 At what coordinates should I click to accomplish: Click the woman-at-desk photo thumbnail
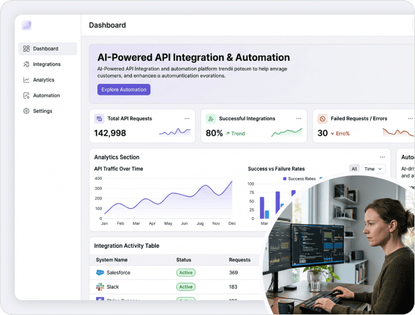(x=339, y=245)
